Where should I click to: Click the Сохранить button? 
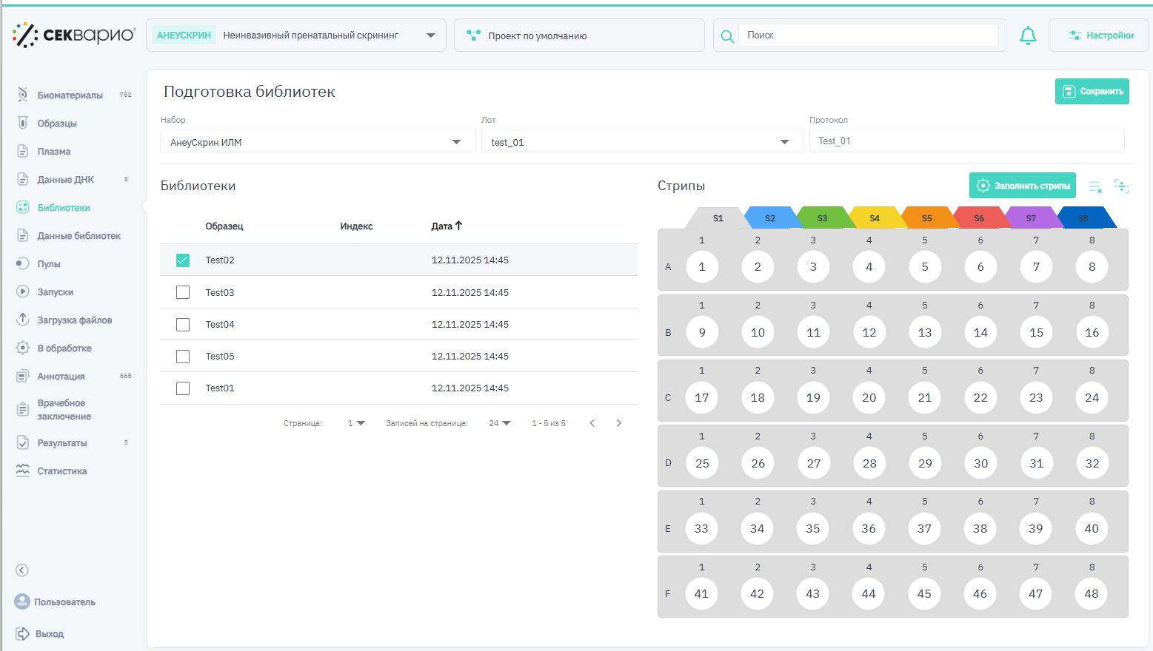pos(1092,92)
